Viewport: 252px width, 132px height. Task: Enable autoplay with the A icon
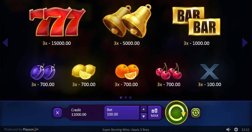click(196, 113)
